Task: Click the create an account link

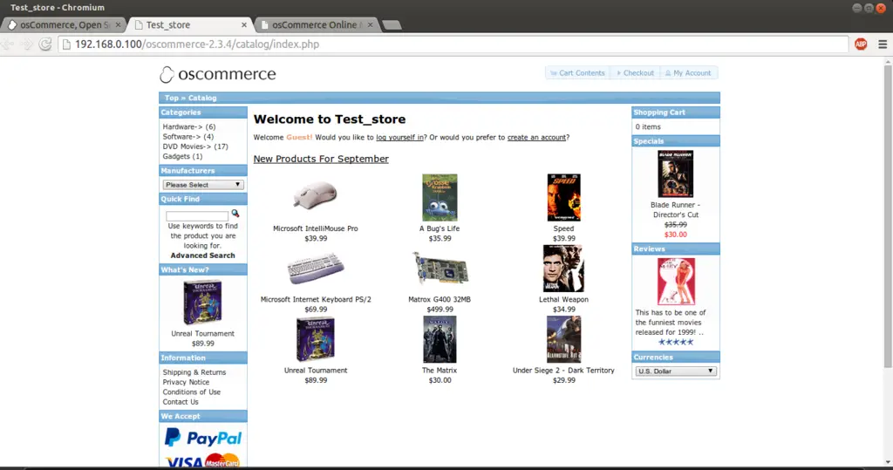Action: tap(536, 137)
